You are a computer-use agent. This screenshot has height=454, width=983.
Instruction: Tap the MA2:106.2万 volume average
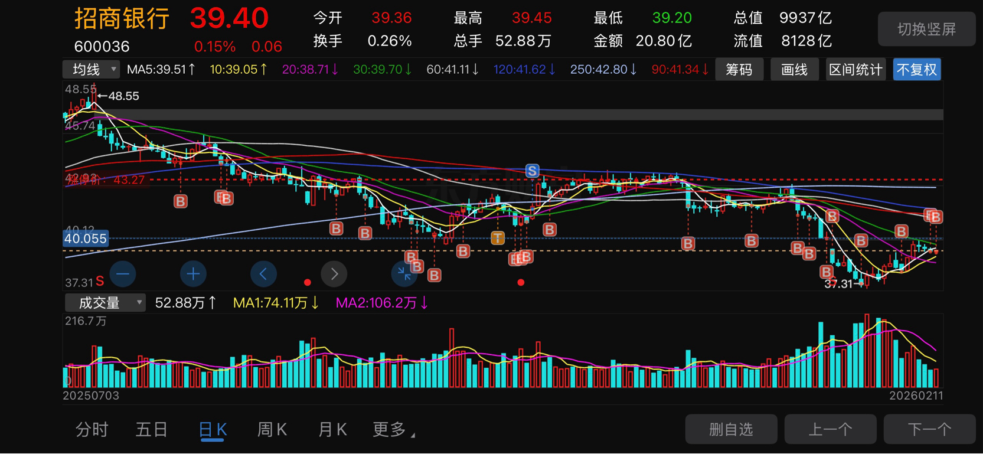[x=382, y=303]
